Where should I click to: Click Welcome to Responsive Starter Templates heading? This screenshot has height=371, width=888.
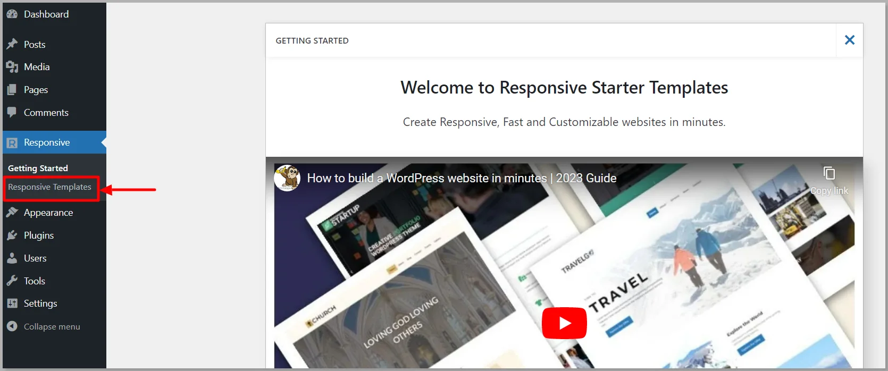tap(564, 88)
